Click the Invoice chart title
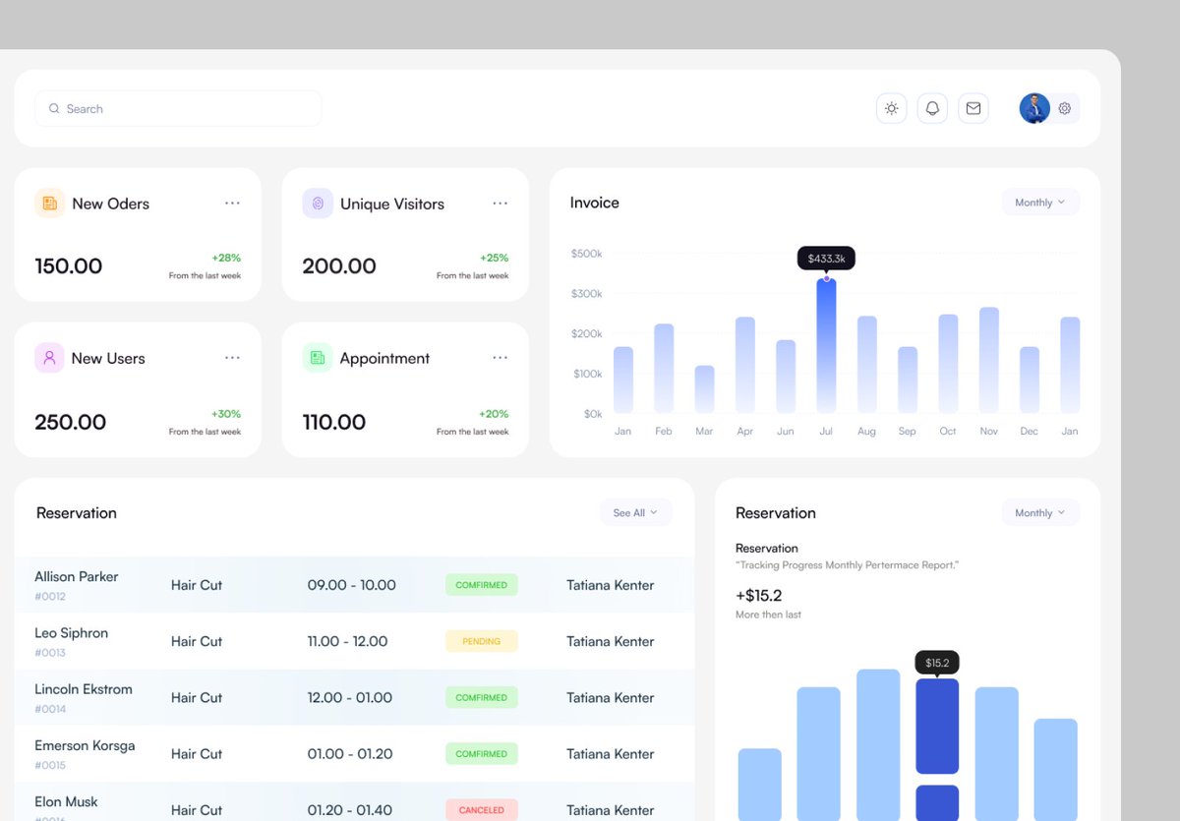1180x821 pixels. tap(595, 203)
